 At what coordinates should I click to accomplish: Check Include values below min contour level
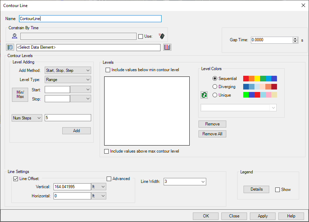coord(108,70)
